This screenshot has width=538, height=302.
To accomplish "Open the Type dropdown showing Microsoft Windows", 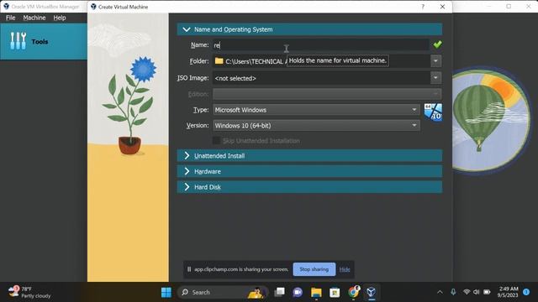I will (x=316, y=110).
